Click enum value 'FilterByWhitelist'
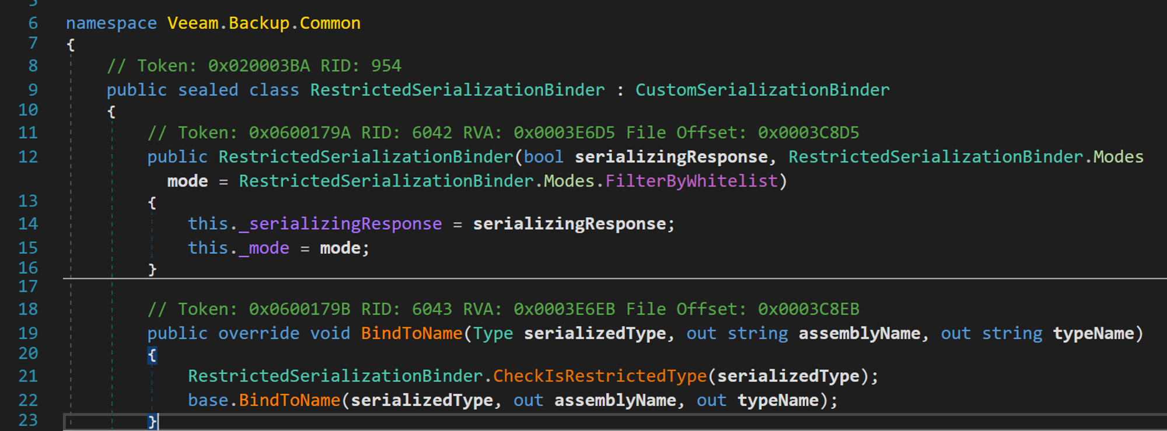Viewport: 1167px width, 431px height. click(691, 181)
